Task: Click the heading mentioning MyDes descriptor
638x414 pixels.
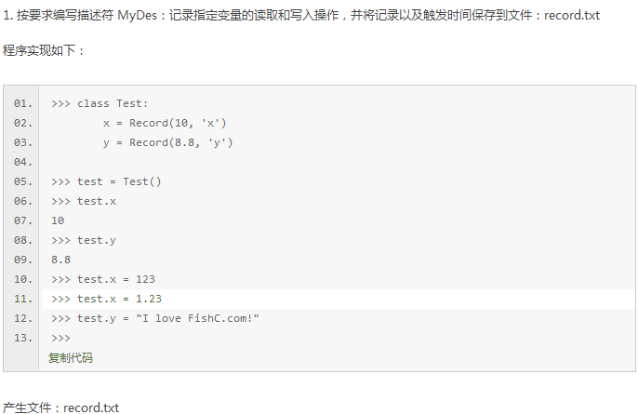Action: tap(301, 16)
